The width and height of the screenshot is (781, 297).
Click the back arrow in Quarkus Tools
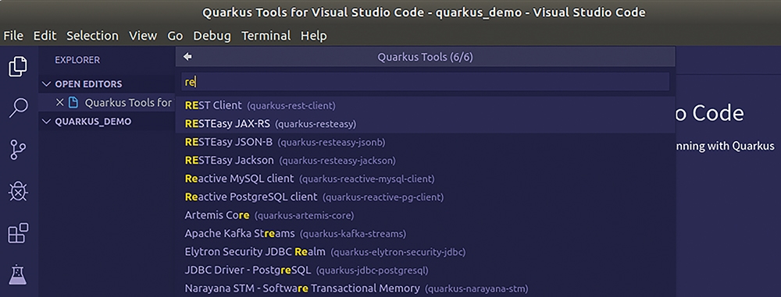187,57
